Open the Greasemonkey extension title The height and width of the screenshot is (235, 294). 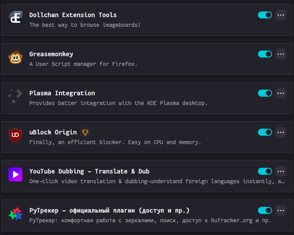coord(51,54)
